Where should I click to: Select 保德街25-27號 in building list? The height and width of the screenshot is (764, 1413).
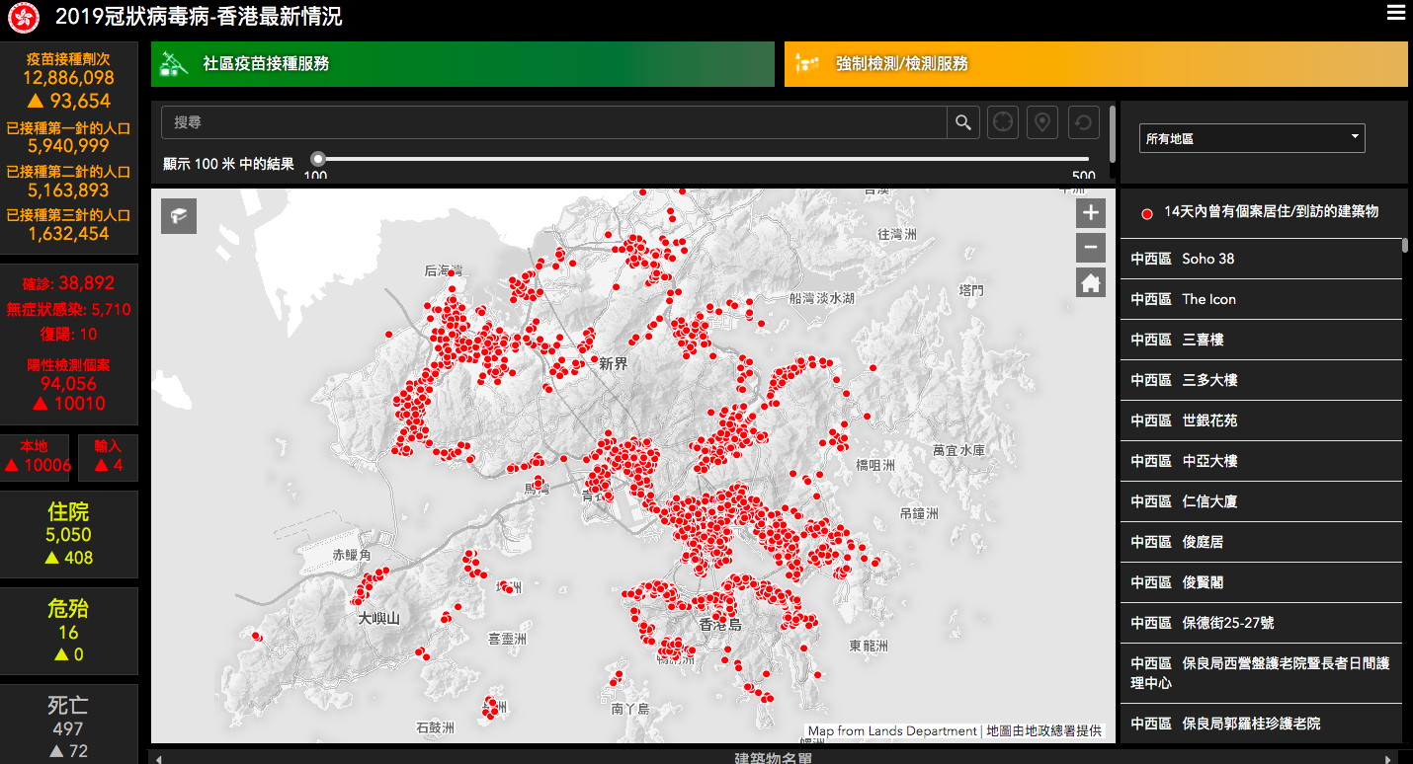[1261, 623]
